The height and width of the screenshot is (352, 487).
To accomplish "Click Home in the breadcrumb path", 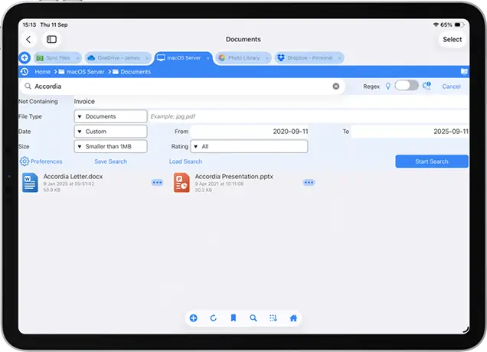I will [x=43, y=72].
